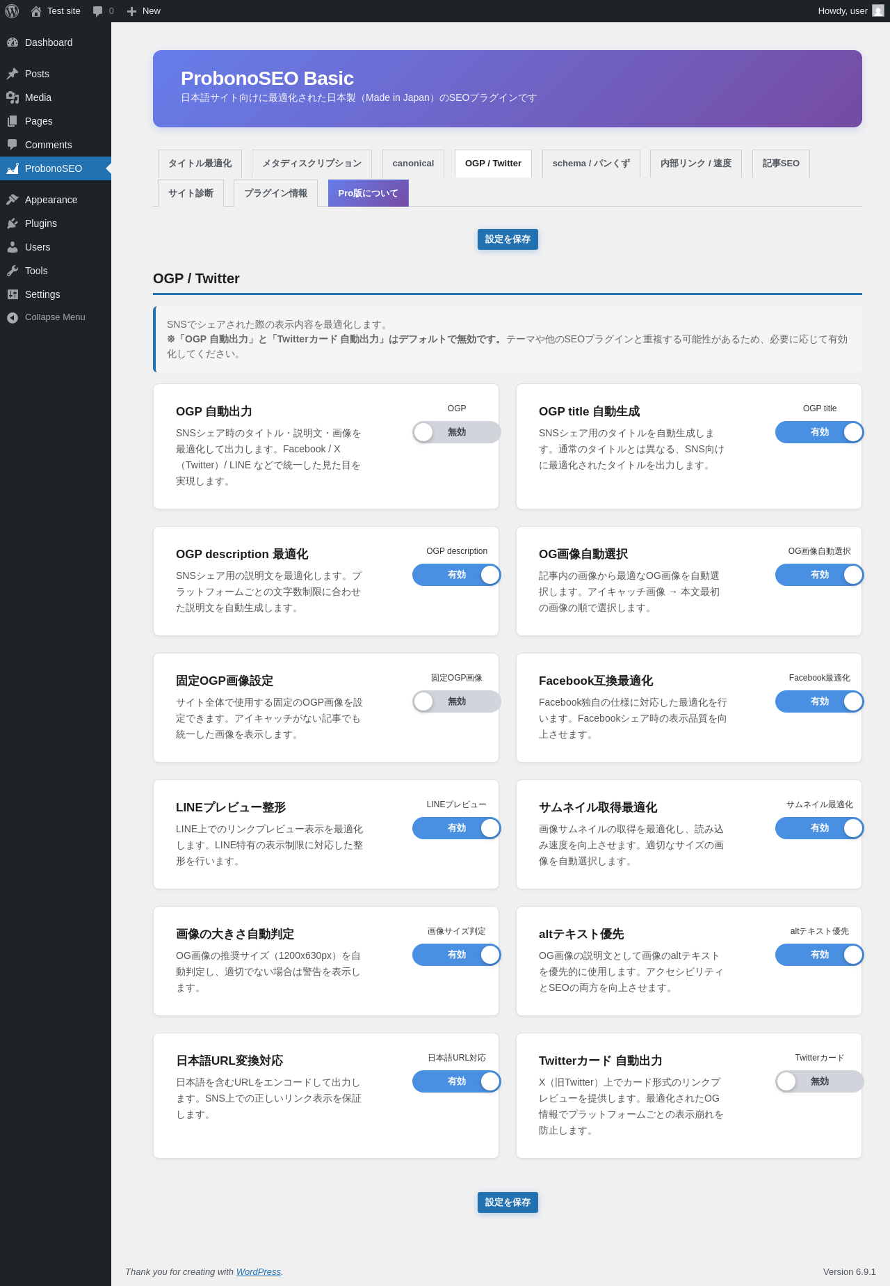Open the Media menu item
Screen dimensions: 890x1286
[56, 97]
